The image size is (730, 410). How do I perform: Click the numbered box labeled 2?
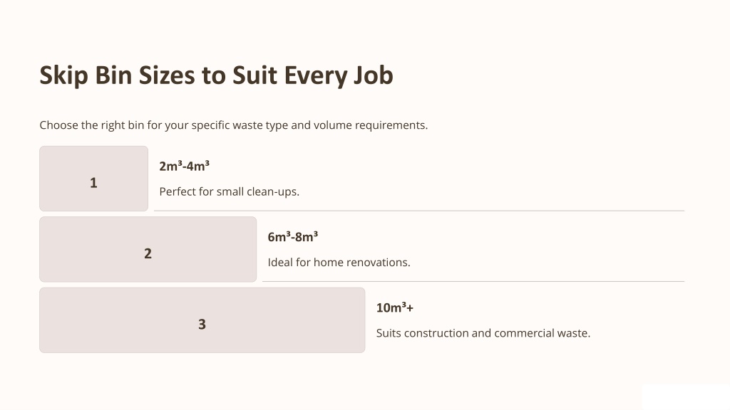[148, 249]
